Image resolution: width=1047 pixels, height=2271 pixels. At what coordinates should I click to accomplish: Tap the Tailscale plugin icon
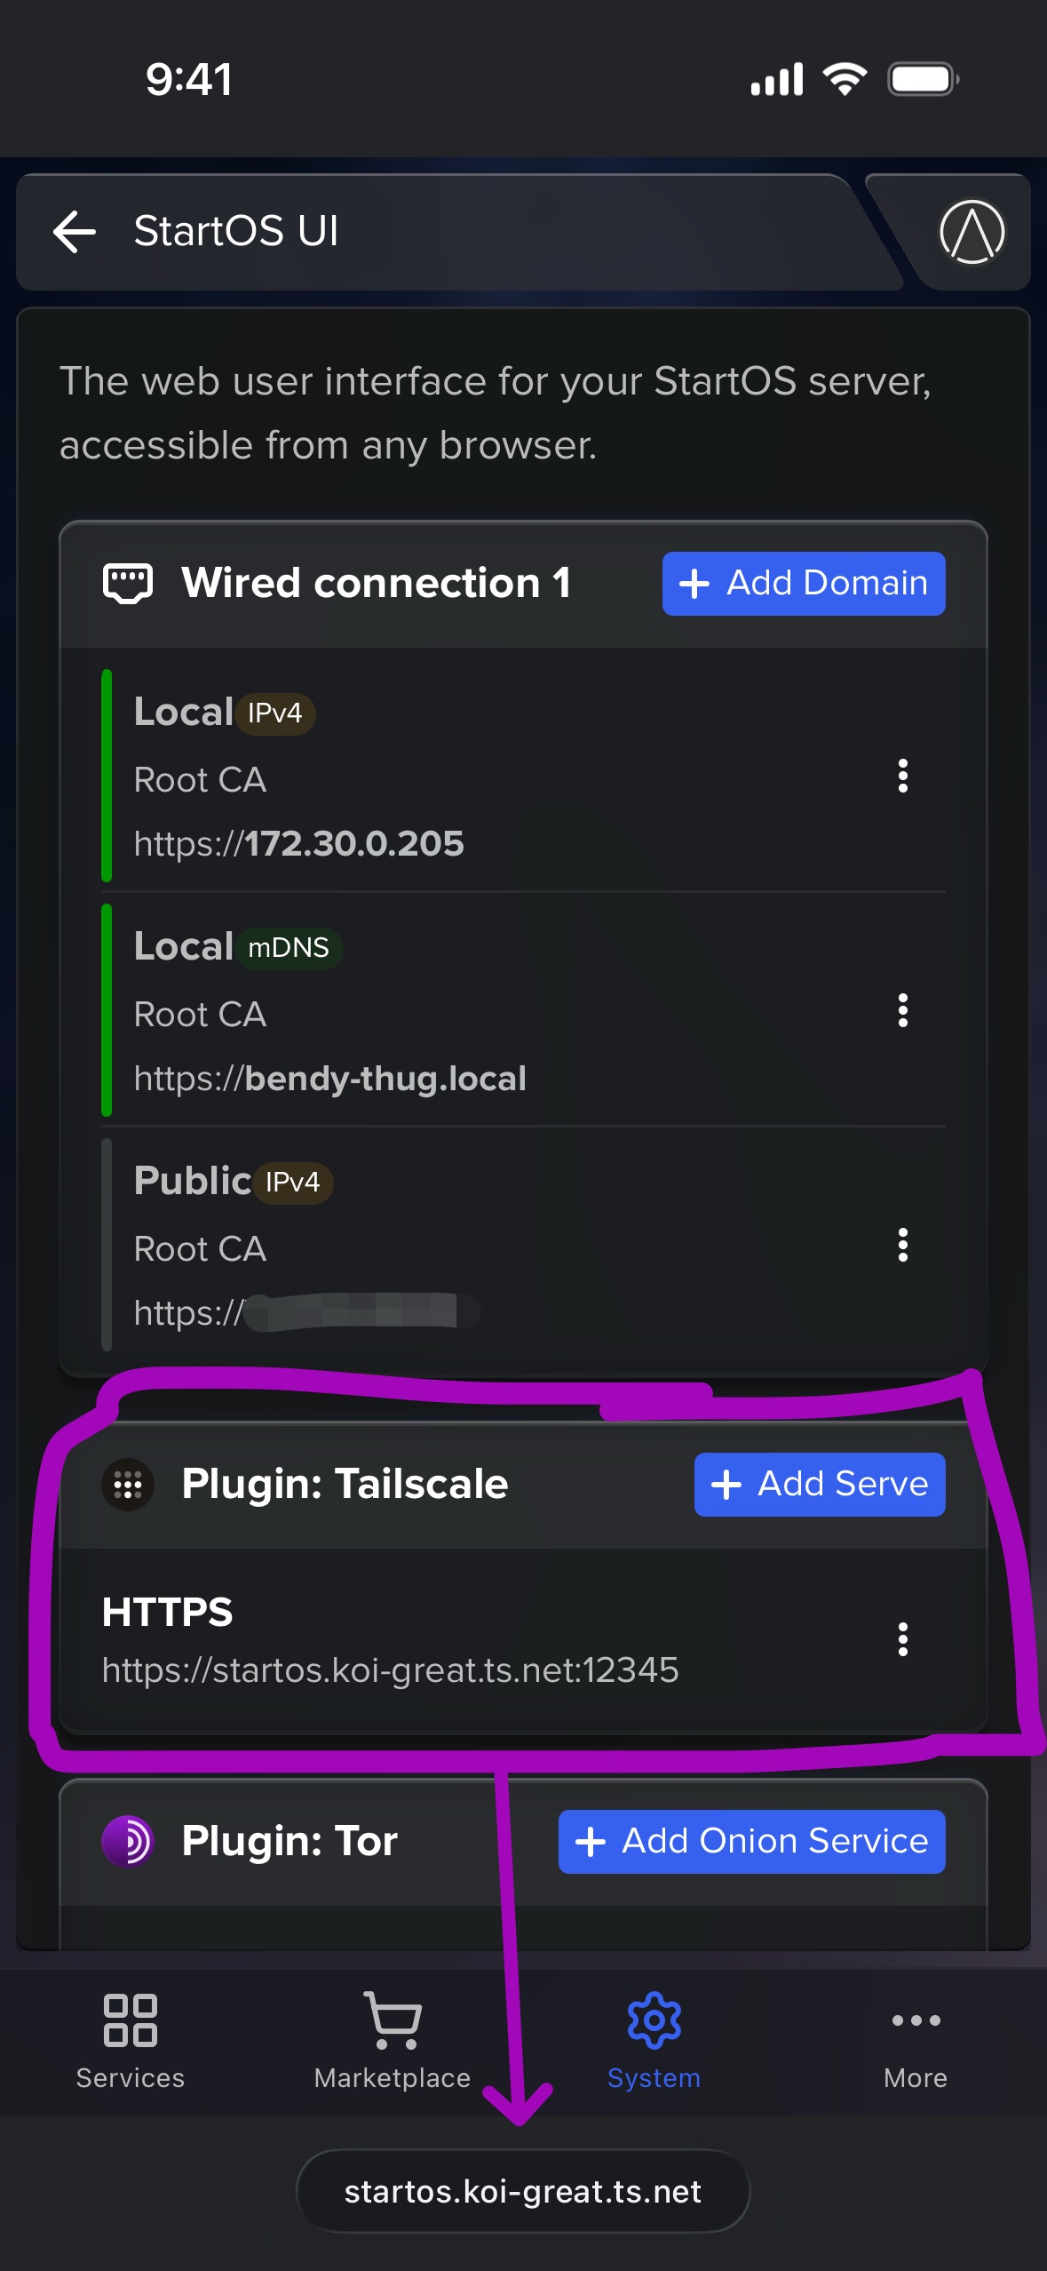128,1485
